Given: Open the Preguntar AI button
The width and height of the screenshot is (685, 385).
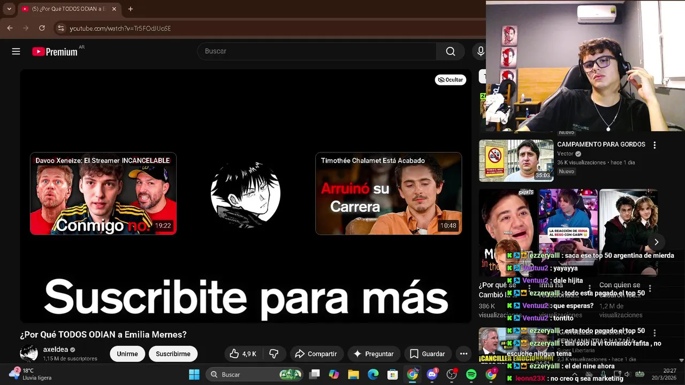Looking at the screenshot, I should pyautogui.click(x=374, y=354).
